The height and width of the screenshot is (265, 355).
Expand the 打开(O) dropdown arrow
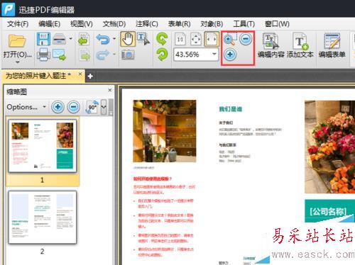click(18, 62)
